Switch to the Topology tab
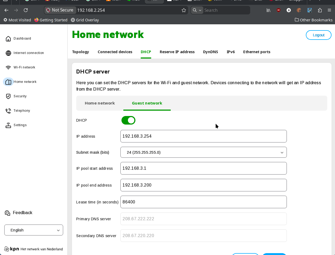 [81, 52]
